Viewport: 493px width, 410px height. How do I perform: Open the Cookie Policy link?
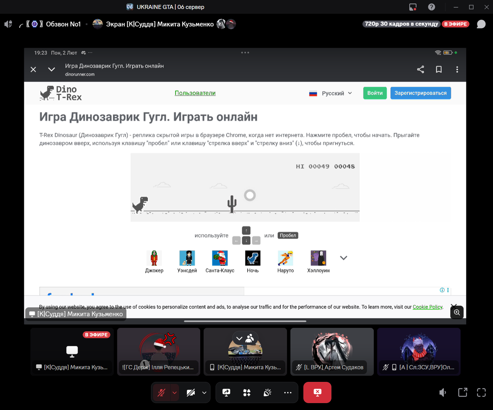pos(428,307)
